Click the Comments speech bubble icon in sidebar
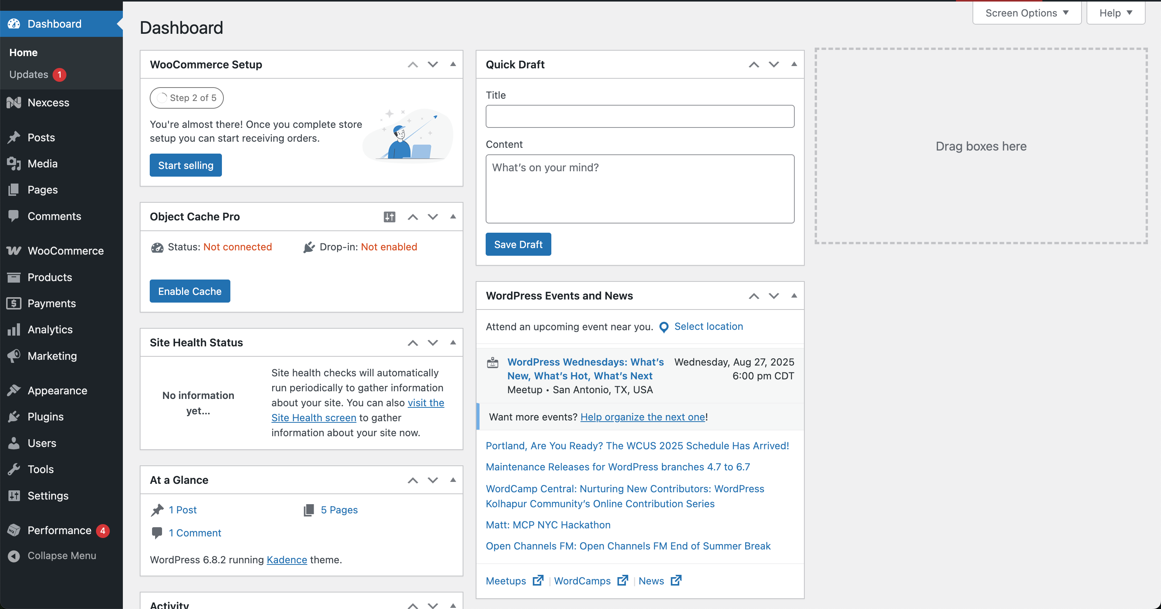1161x609 pixels. [14, 216]
